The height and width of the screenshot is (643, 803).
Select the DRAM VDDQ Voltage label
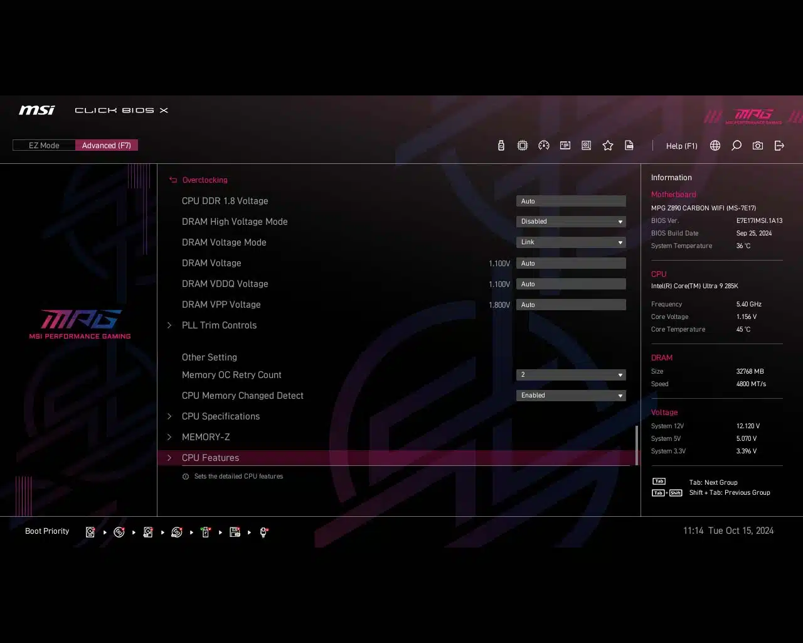225,284
